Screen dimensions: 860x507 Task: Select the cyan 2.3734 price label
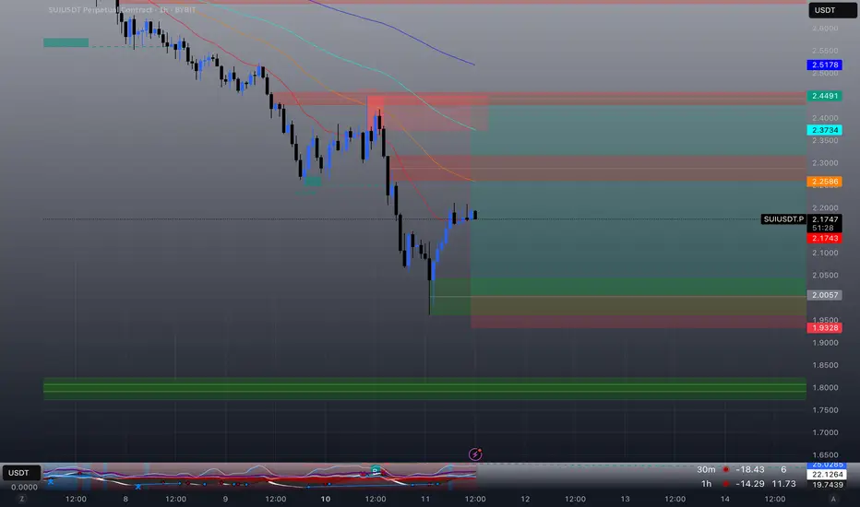coord(824,130)
